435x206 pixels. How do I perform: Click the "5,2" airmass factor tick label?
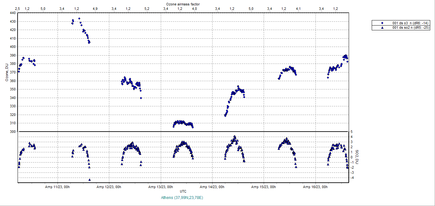tap(147, 9)
